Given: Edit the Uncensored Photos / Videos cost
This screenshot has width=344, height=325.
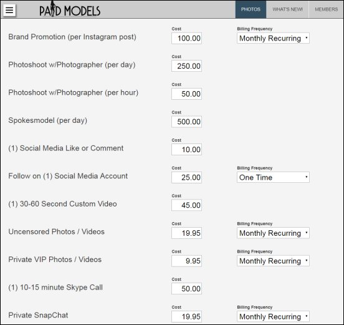Looking at the screenshot, I should click(x=186, y=233).
